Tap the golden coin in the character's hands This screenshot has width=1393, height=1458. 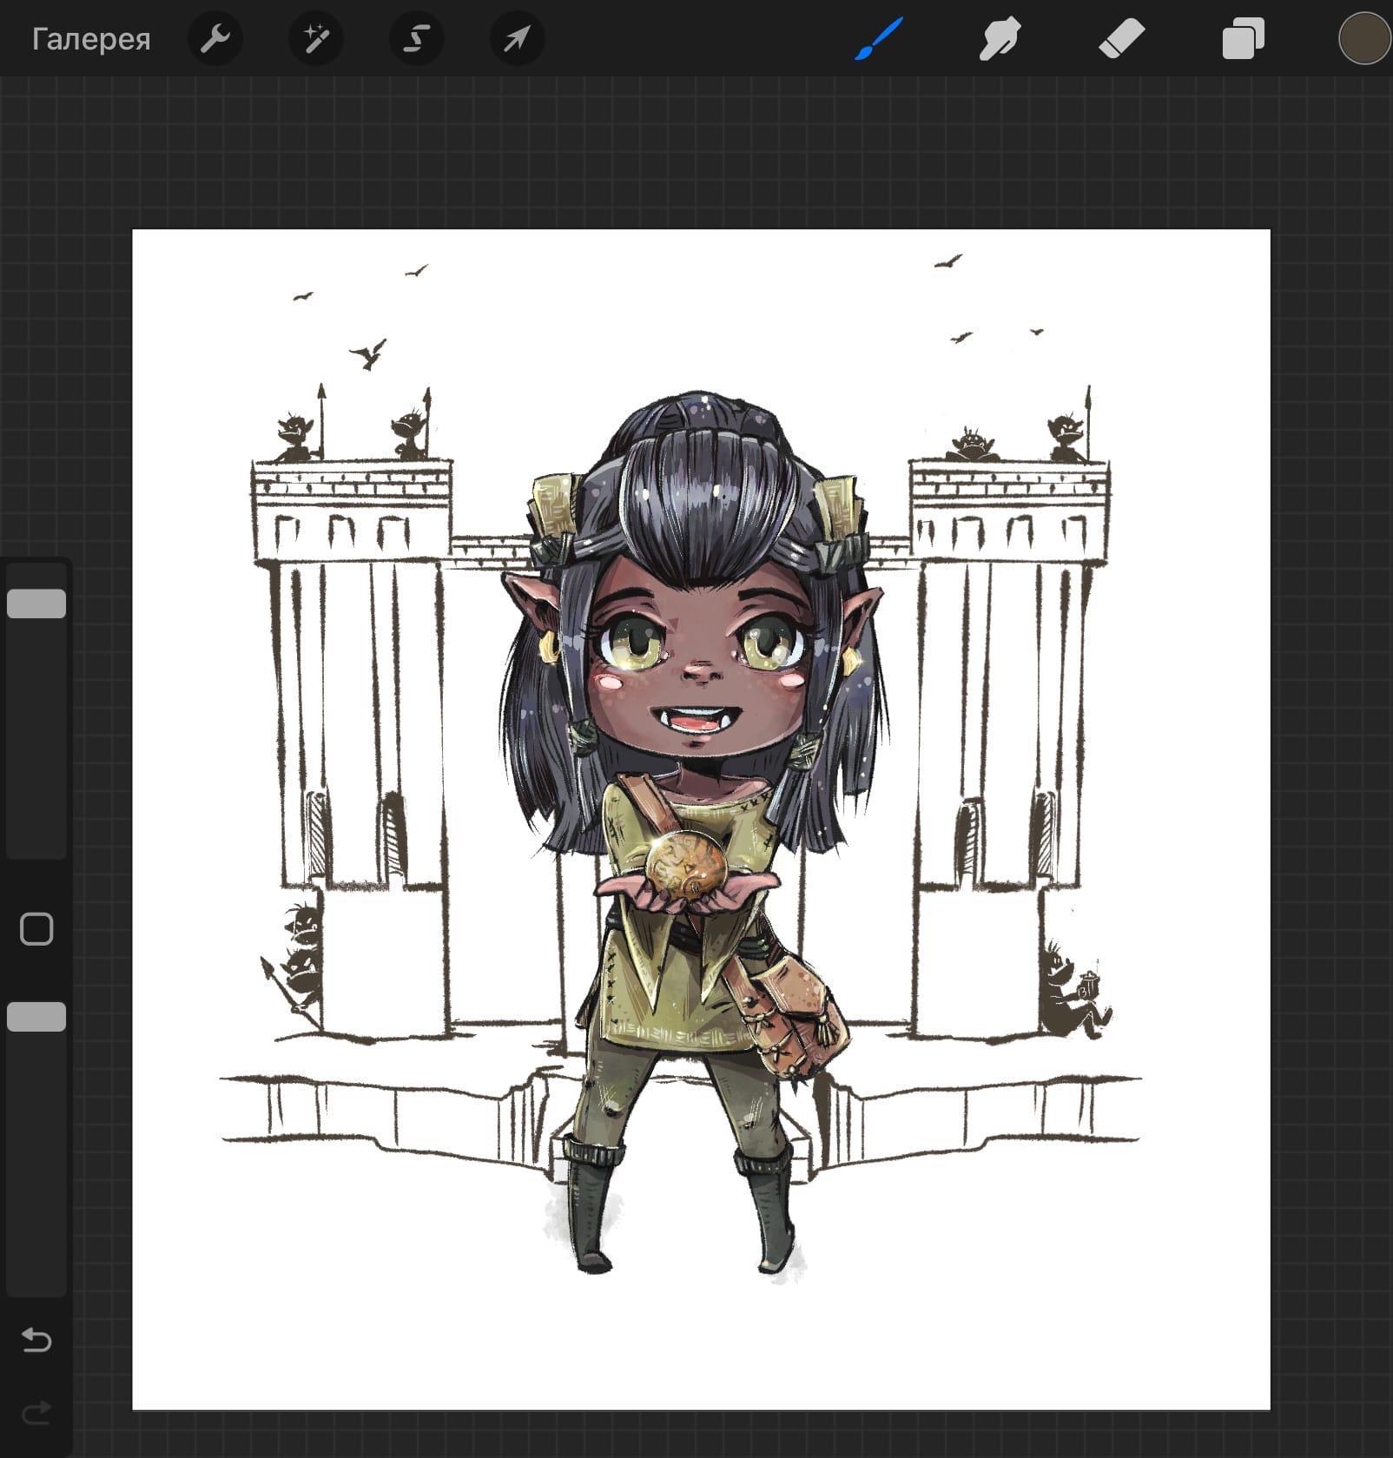coord(685,866)
